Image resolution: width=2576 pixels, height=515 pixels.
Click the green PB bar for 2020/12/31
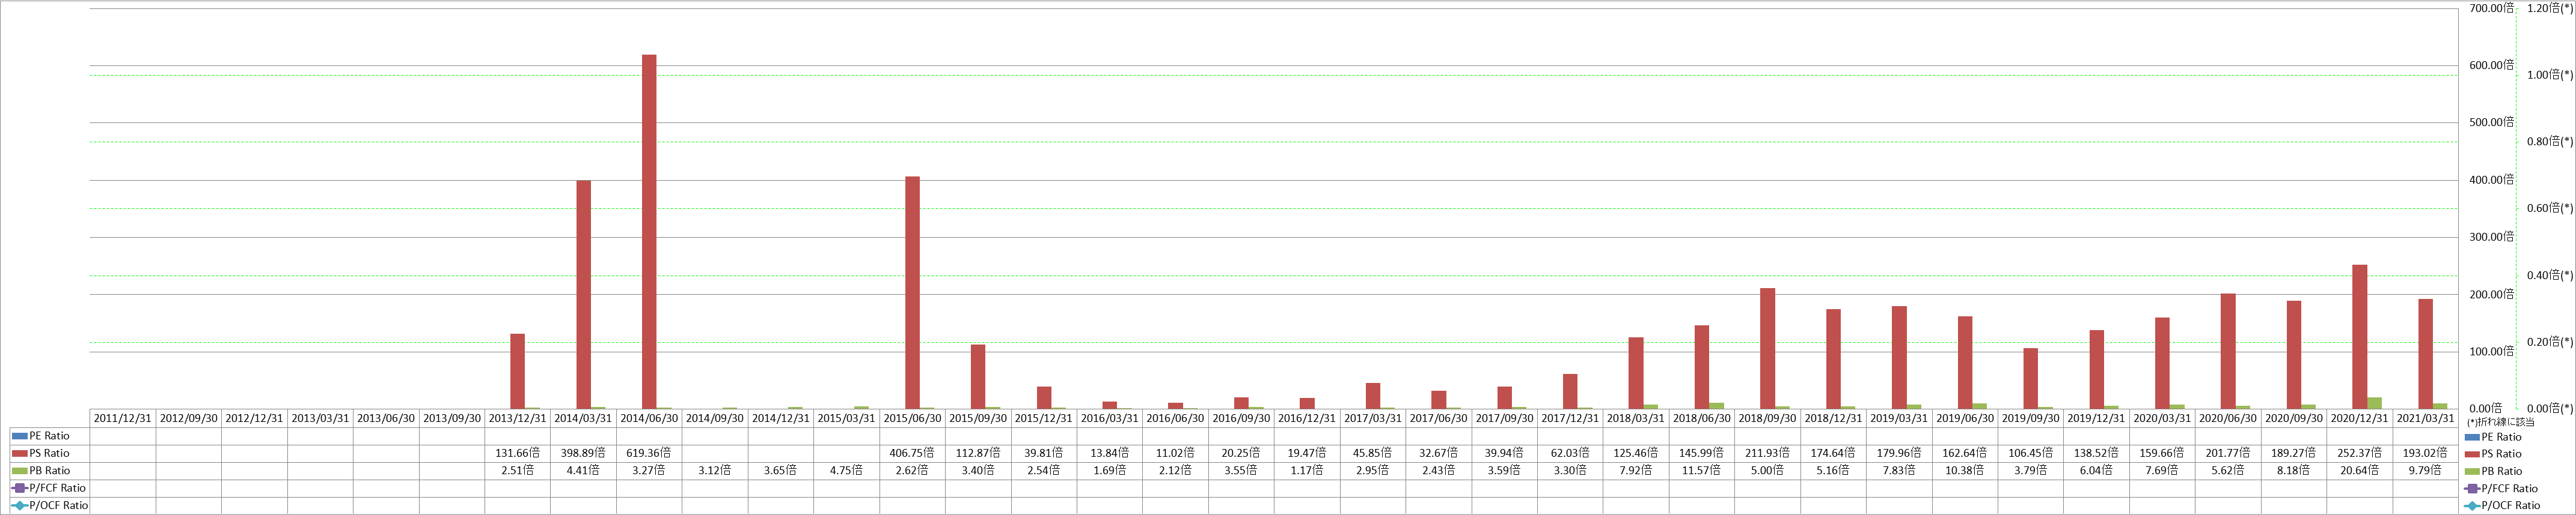[x=2375, y=403]
